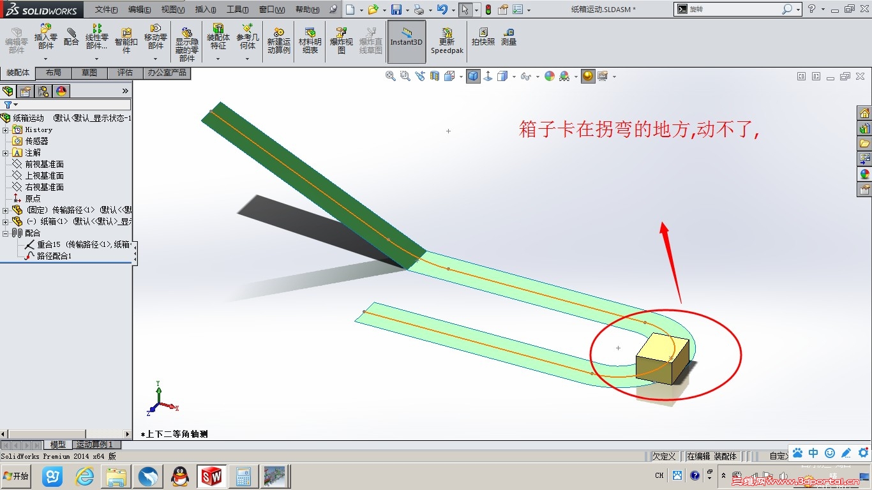The image size is (872, 490).
Task: Click the 局部放大 (Zoom to Area) icon
Action: (405, 76)
